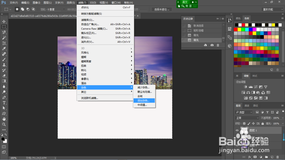The height and width of the screenshot is (160, 285).
Task: Choose 添加杂色 from submenu
Action: pos(144,100)
